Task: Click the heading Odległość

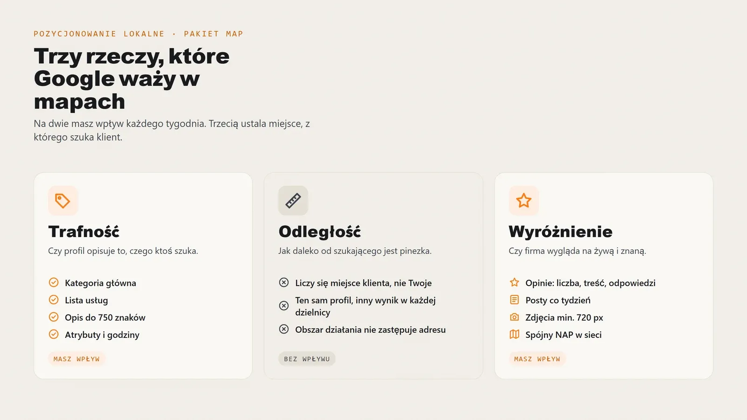Action: point(320,231)
